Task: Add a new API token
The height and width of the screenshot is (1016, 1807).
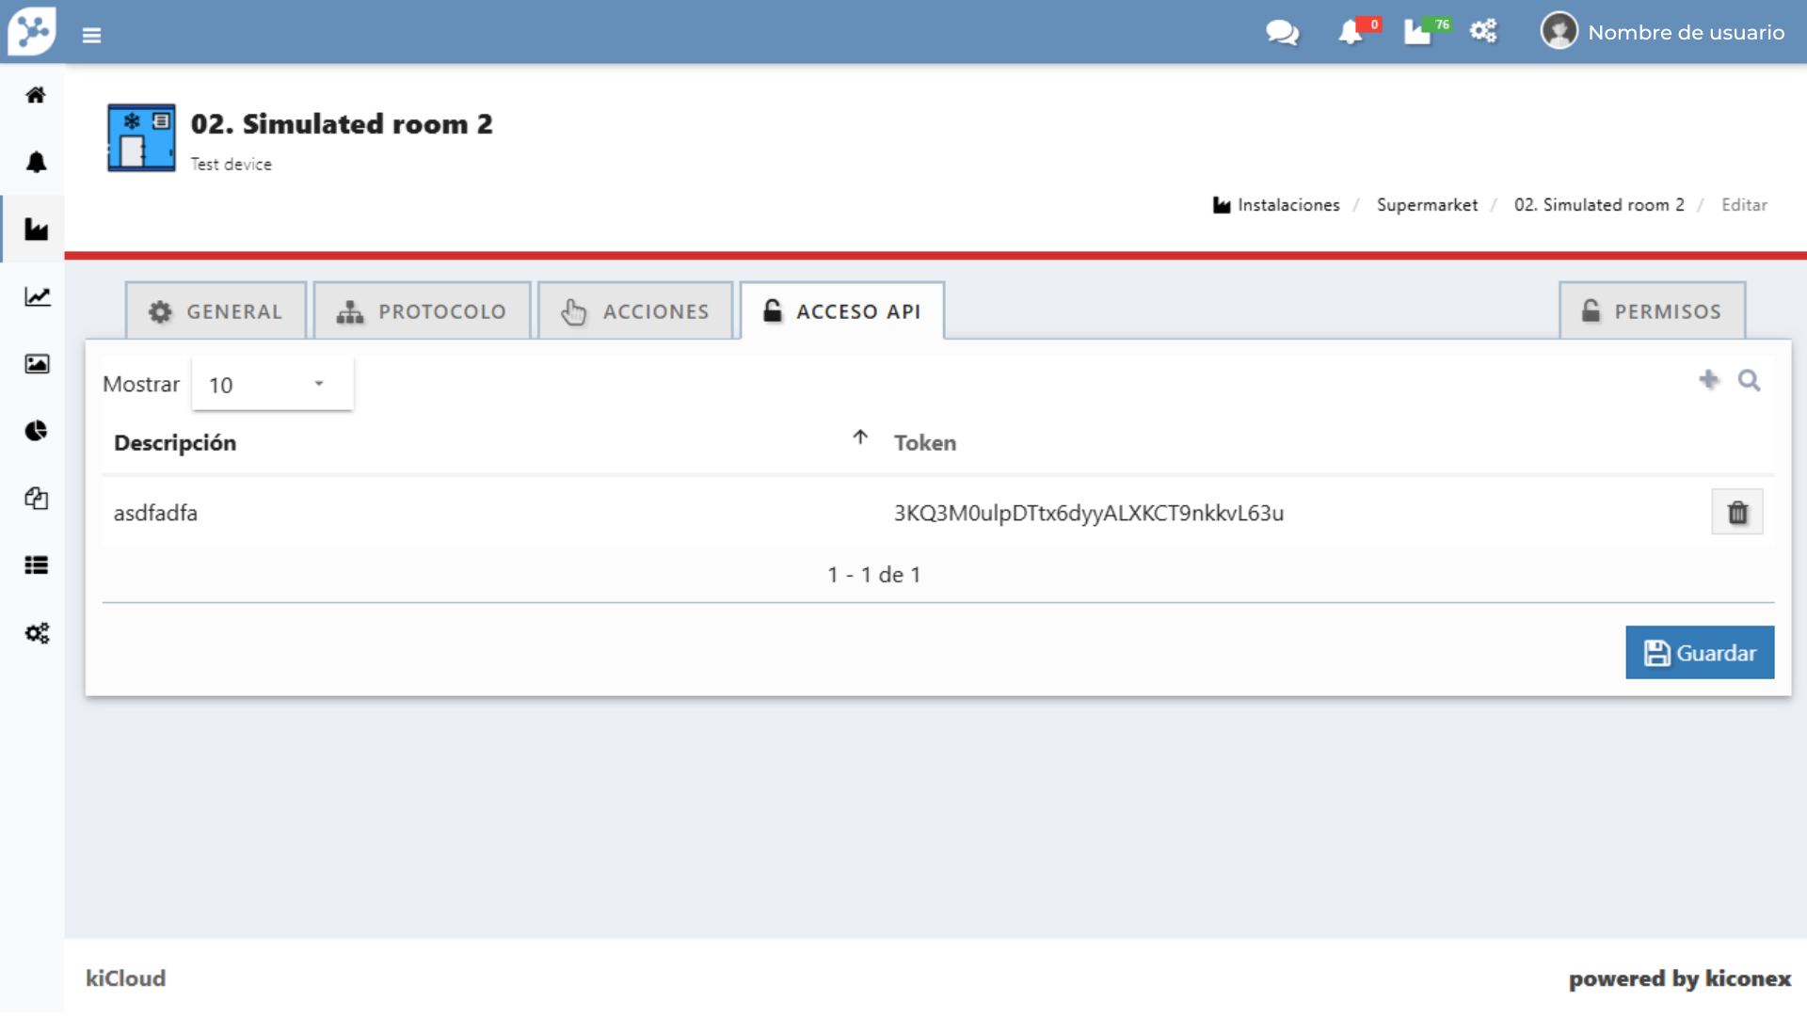Action: pyautogui.click(x=1708, y=379)
